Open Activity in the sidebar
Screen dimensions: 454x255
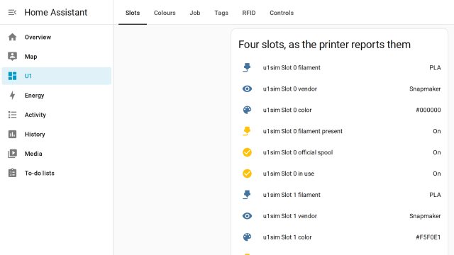point(57,115)
